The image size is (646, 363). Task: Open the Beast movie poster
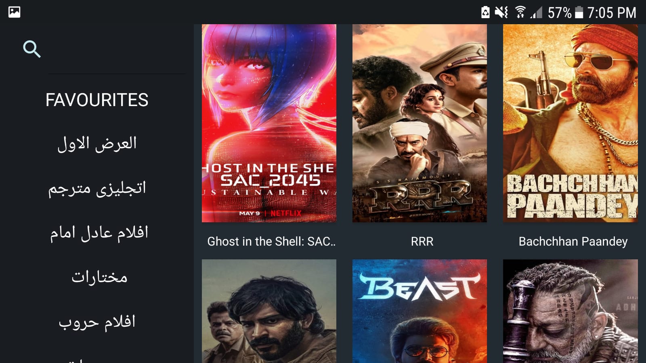click(419, 311)
